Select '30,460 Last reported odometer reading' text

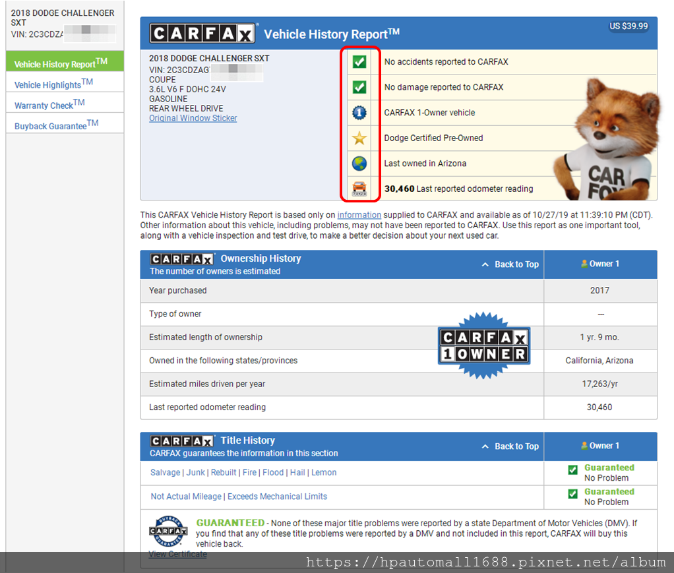coord(458,189)
